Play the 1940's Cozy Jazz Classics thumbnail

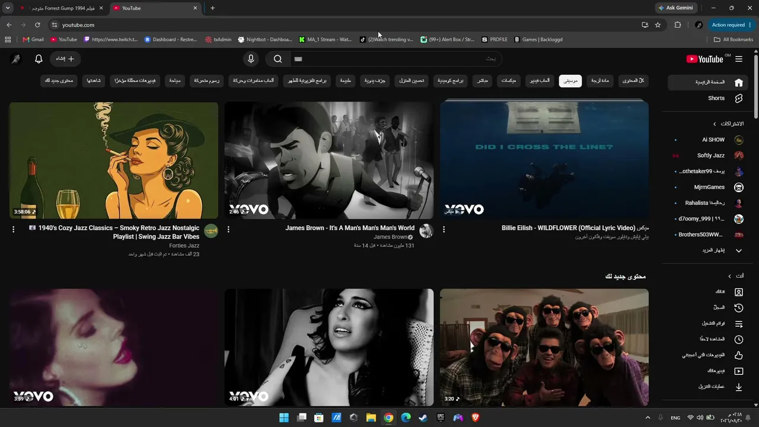tap(114, 160)
